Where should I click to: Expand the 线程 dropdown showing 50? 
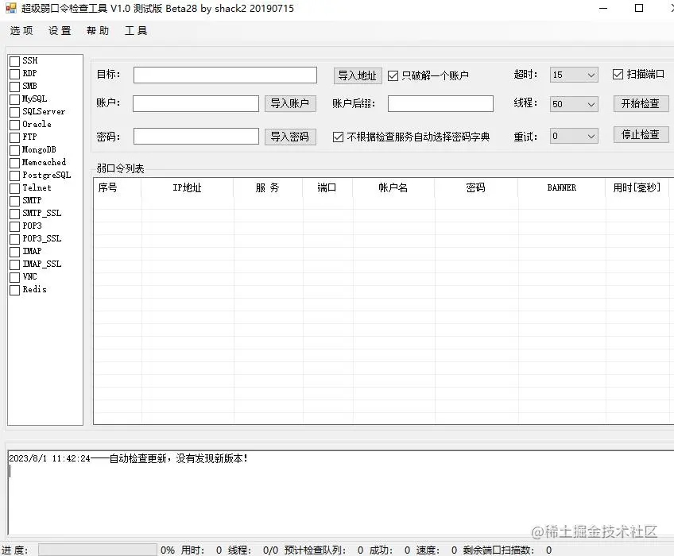pyautogui.click(x=574, y=104)
